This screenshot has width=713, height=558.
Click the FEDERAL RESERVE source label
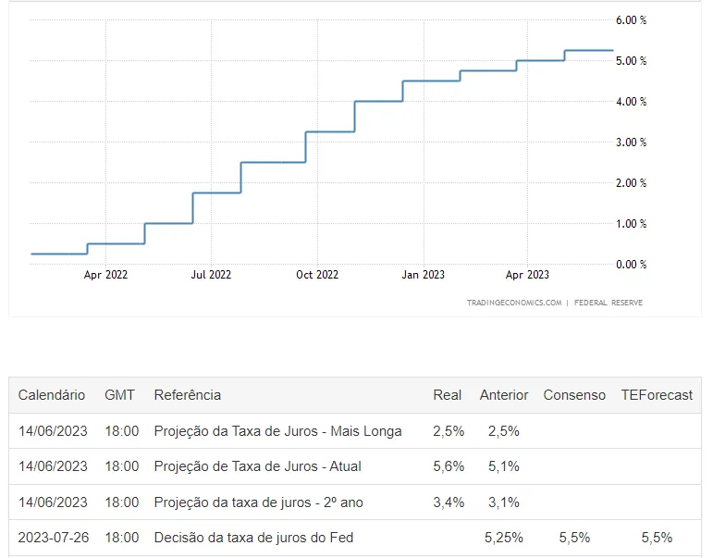pos(609,303)
